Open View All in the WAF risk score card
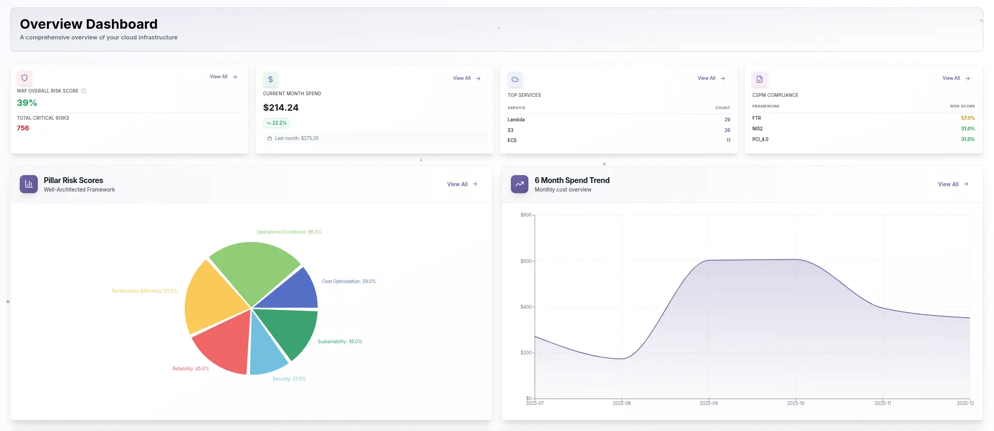 223,77
